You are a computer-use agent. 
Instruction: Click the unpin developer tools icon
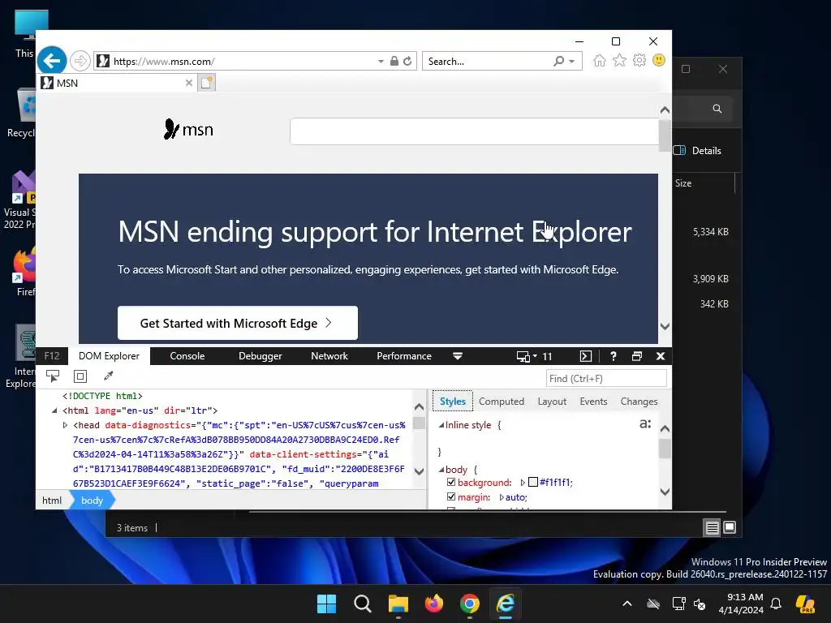(637, 356)
